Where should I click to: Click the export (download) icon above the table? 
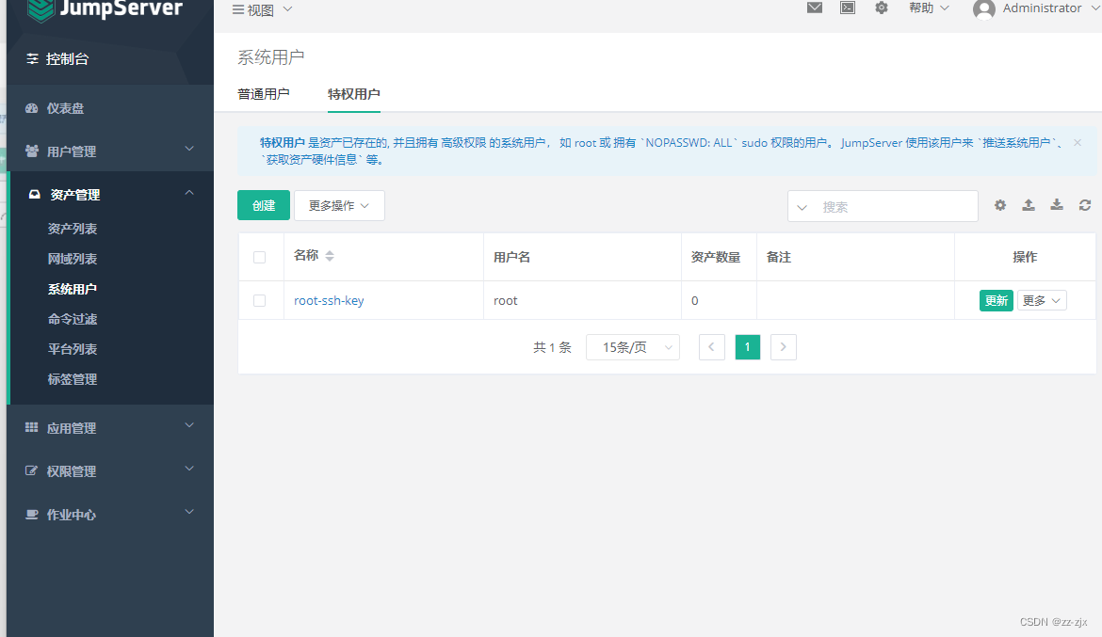[x=1056, y=204]
